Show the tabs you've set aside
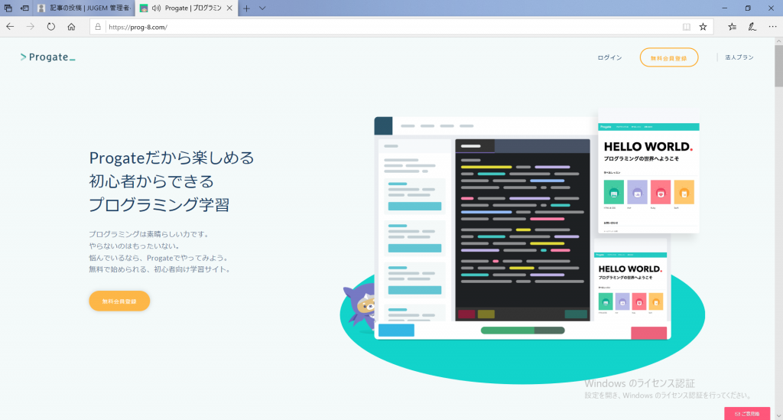Viewport: 783px width, 420px height. [x=8, y=8]
